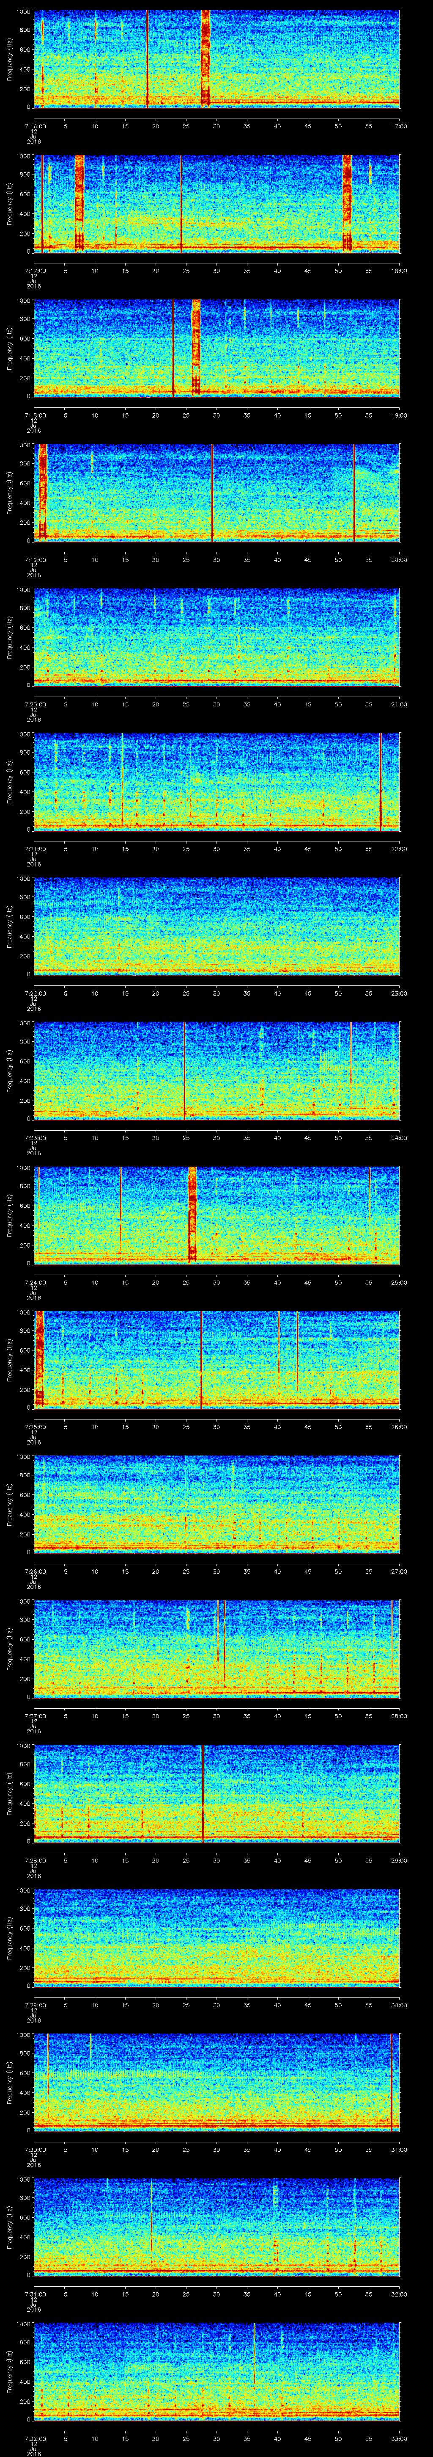Click the '7:20:00' start time label

point(35,704)
